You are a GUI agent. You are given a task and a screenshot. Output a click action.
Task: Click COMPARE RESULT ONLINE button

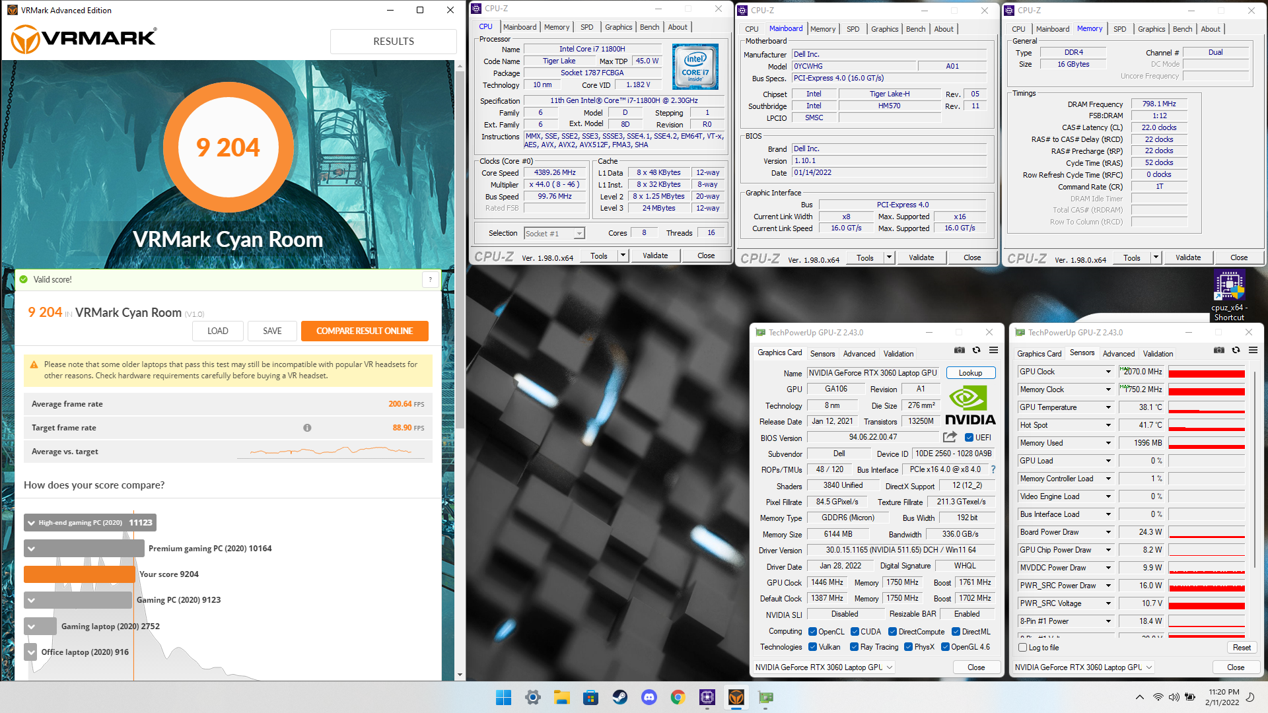365,331
